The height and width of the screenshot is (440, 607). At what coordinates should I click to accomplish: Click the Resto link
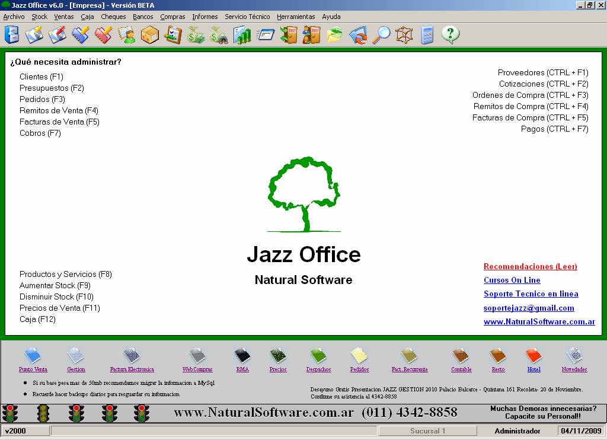(x=498, y=369)
